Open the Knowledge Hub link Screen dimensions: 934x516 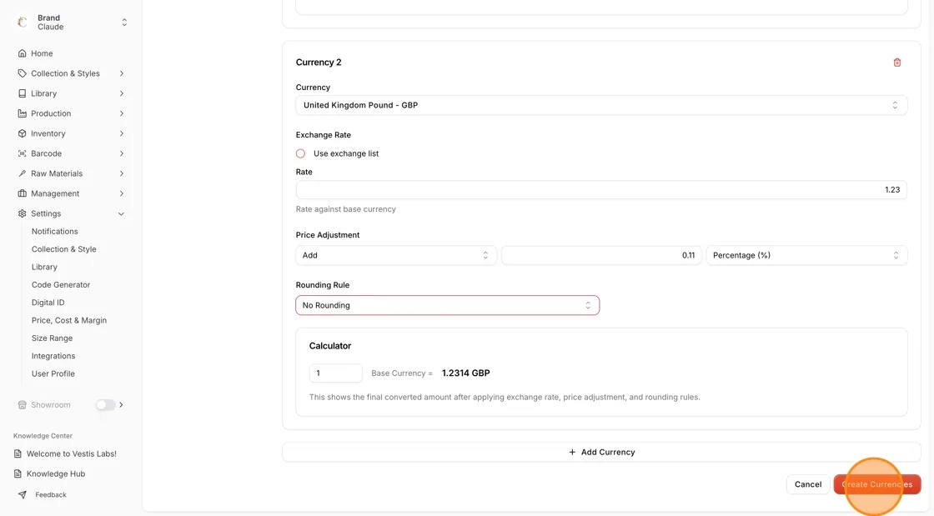click(56, 473)
